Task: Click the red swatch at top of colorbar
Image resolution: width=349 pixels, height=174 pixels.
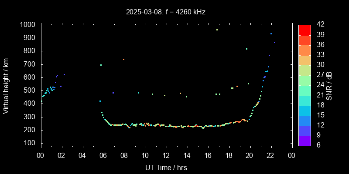Action: coord(305,30)
